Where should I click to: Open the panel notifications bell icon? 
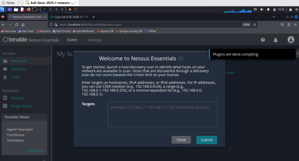click(x=268, y=9)
